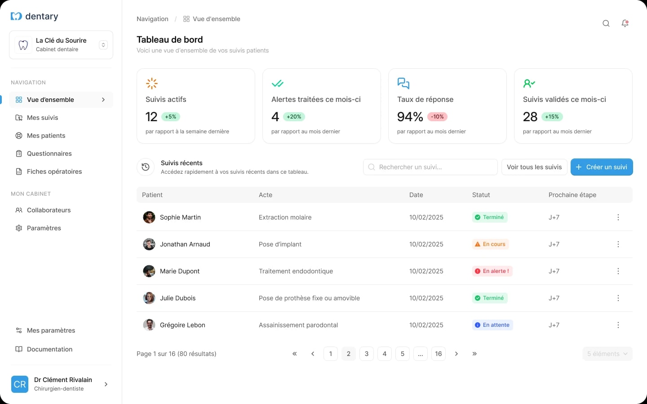Open Mes paramètres in the sidebar
This screenshot has height=404, width=647.
pyautogui.click(x=61, y=330)
